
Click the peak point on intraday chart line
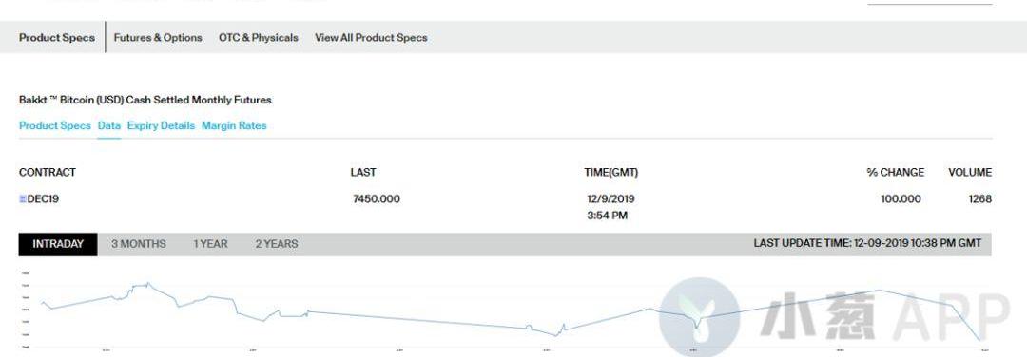tap(148, 283)
